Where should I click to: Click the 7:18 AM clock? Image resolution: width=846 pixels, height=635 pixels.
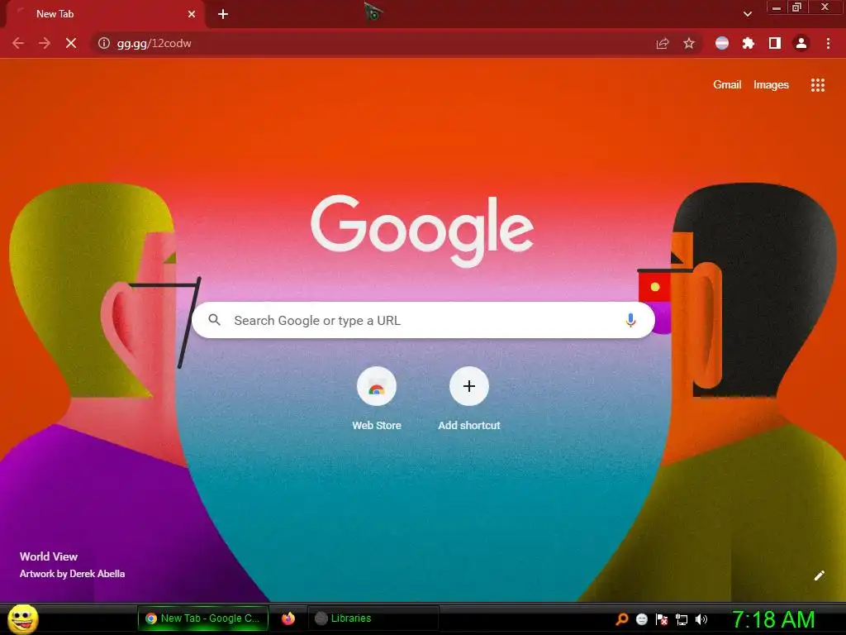(x=773, y=619)
